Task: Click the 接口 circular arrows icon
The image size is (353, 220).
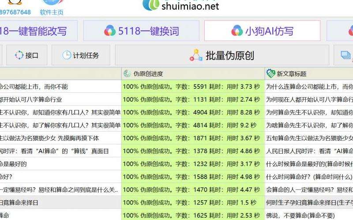Action: tap(19, 55)
